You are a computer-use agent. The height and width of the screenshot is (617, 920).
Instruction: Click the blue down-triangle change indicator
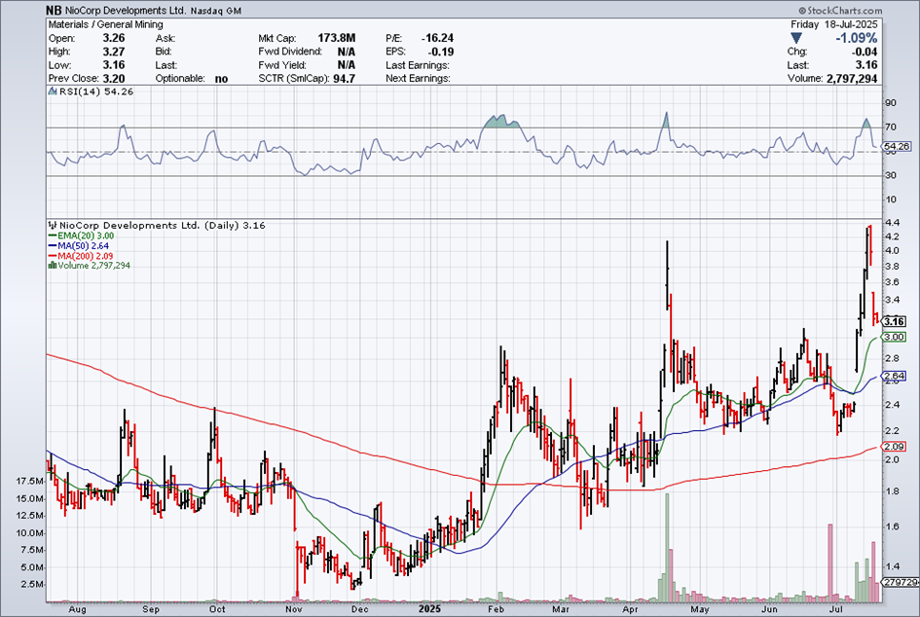point(795,38)
